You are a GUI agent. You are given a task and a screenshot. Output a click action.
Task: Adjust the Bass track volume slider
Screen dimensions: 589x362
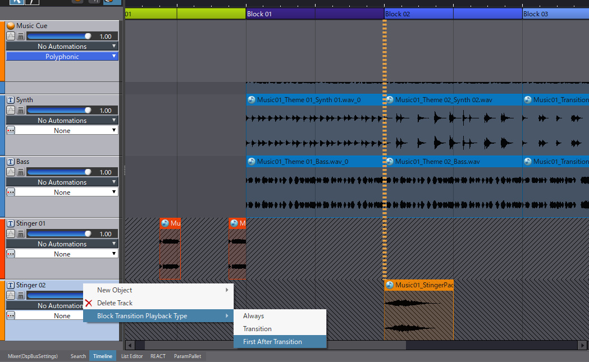pos(60,172)
